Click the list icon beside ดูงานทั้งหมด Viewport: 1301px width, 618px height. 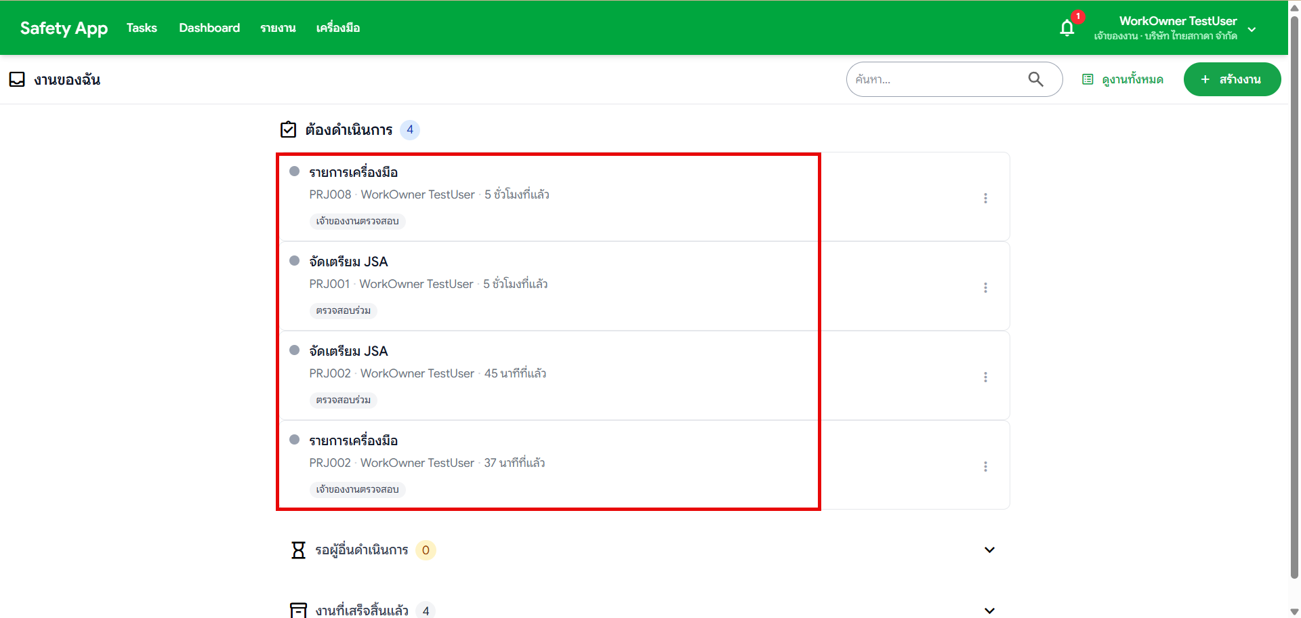1088,79
